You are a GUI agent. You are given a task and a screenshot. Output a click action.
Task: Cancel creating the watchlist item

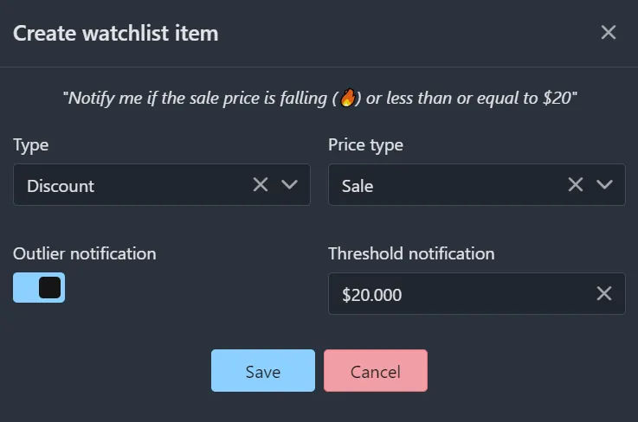click(376, 370)
